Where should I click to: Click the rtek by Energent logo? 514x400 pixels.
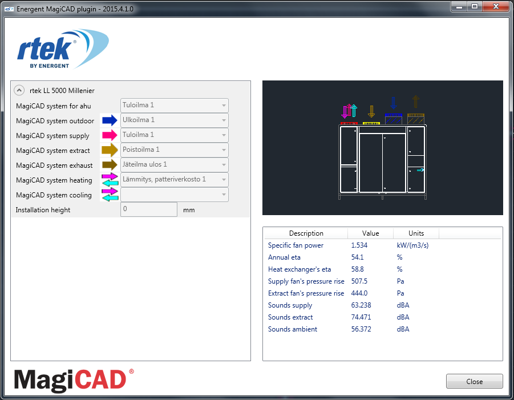coord(63,49)
